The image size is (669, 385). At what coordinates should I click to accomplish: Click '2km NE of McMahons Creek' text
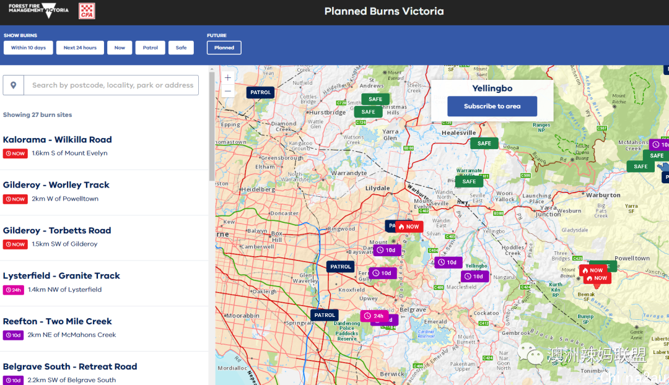pos(72,335)
